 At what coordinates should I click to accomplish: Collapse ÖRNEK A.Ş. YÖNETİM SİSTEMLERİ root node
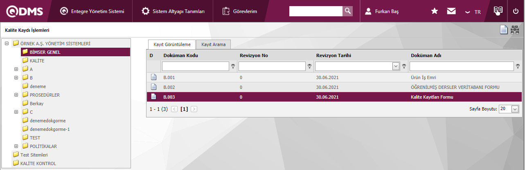[7, 43]
